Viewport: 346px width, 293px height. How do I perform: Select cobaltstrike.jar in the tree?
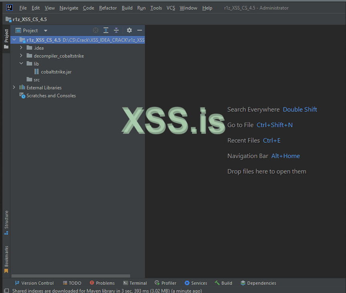[x=78, y=72]
